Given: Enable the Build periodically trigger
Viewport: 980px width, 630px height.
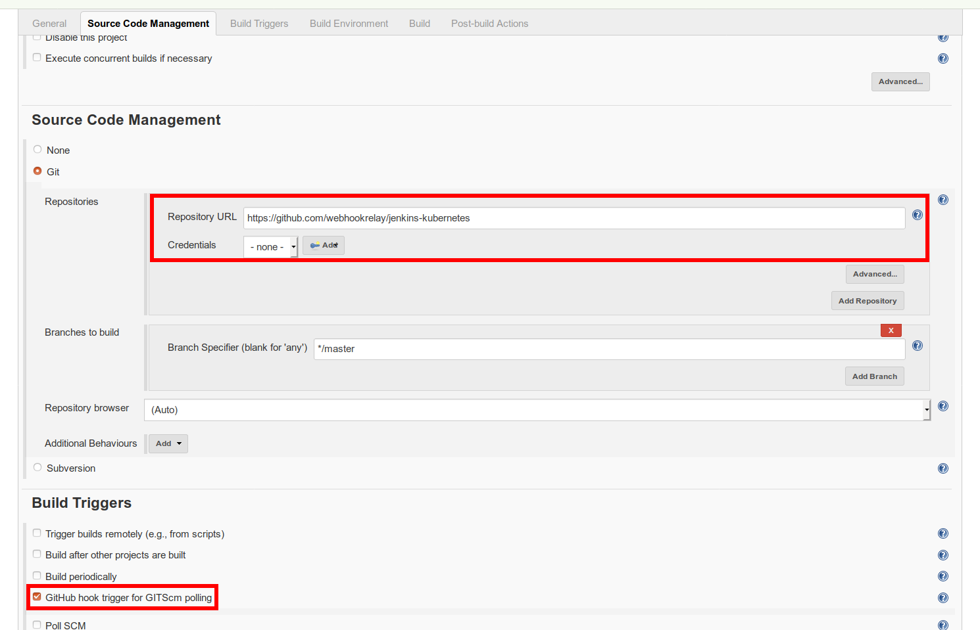Looking at the screenshot, I should pyautogui.click(x=37, y=575).
